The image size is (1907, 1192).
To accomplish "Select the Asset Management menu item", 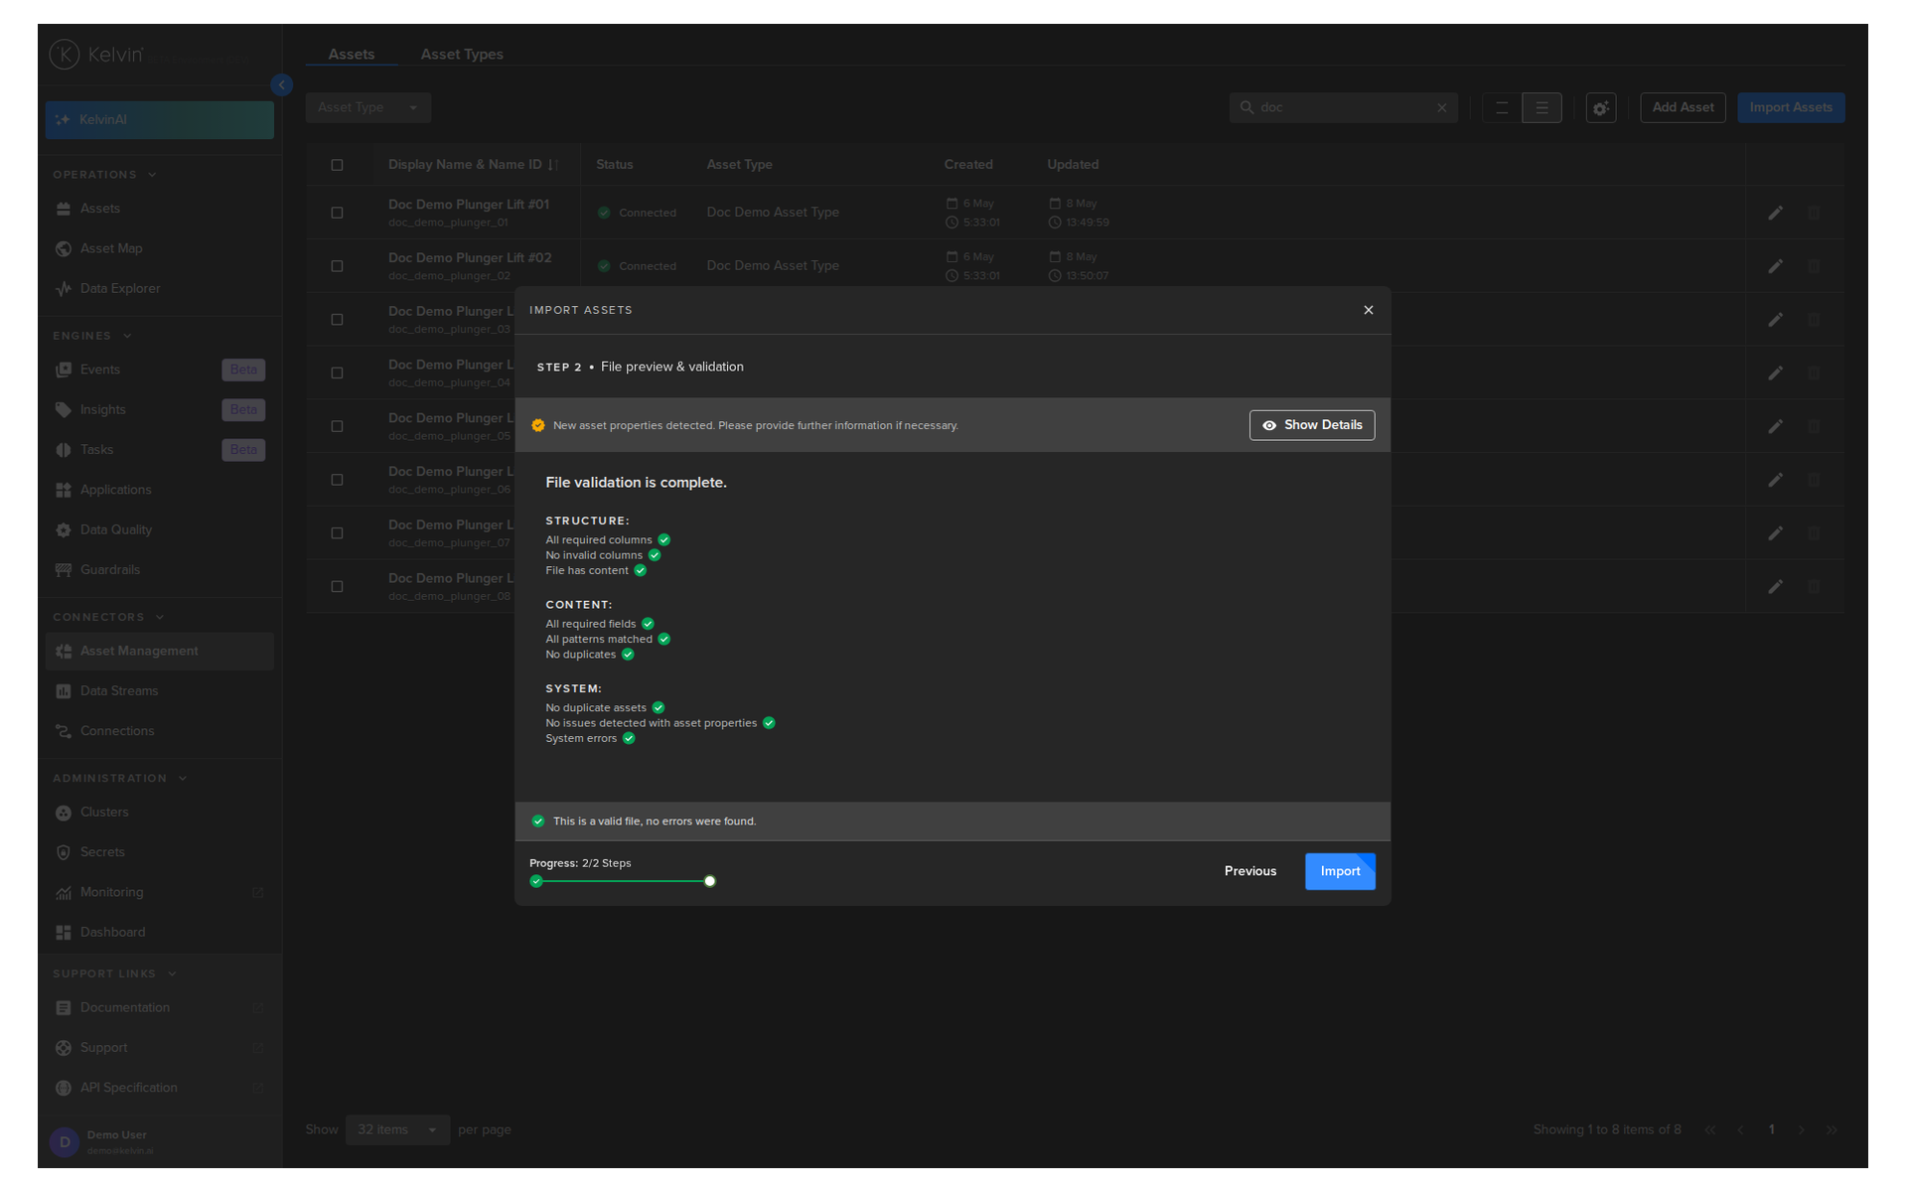I will coord(160,652).
